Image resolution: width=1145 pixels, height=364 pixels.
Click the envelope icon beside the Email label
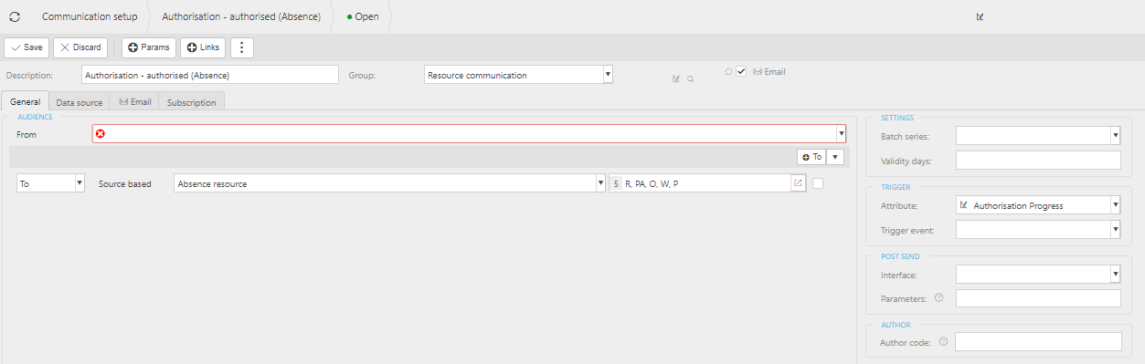(758, 72)
